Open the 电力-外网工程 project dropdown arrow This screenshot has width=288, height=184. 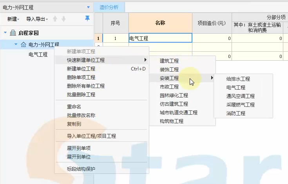click(x=88, y=7)
